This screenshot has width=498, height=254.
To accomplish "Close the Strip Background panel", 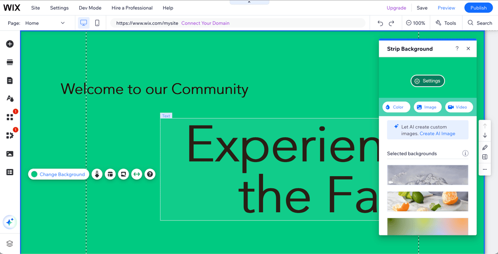I will tap(468, 49).
